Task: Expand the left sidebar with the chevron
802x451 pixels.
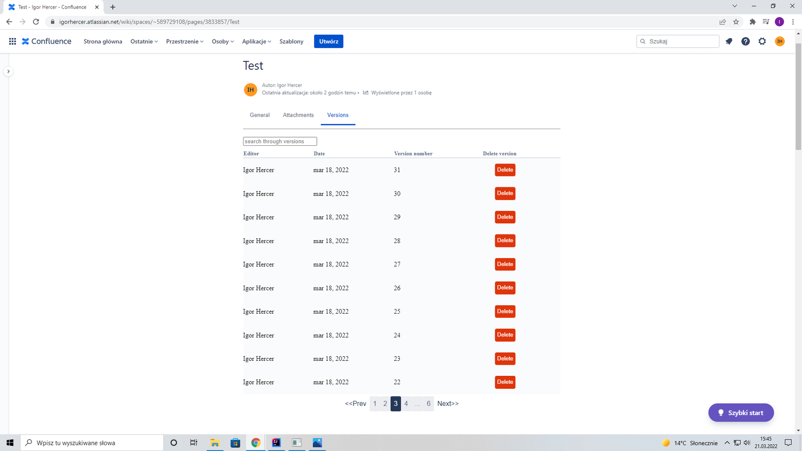Action: pyautogui.click(x=8, y=72)
